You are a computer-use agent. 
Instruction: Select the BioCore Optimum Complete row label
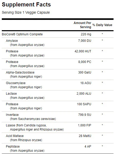point(22,34)
